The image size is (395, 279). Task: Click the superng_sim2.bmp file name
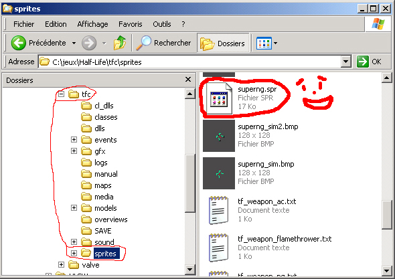coord(268,126)
